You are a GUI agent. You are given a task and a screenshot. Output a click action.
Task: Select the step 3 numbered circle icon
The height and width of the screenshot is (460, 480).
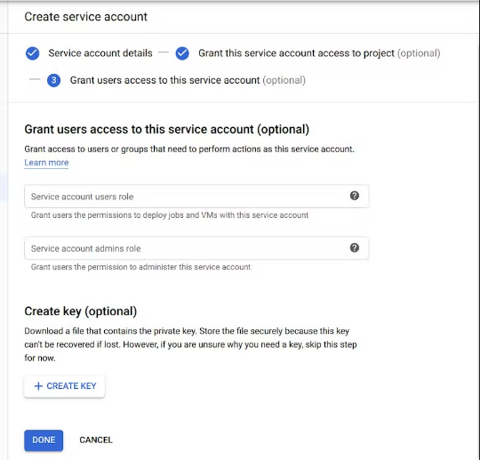(x=54, y=80)
